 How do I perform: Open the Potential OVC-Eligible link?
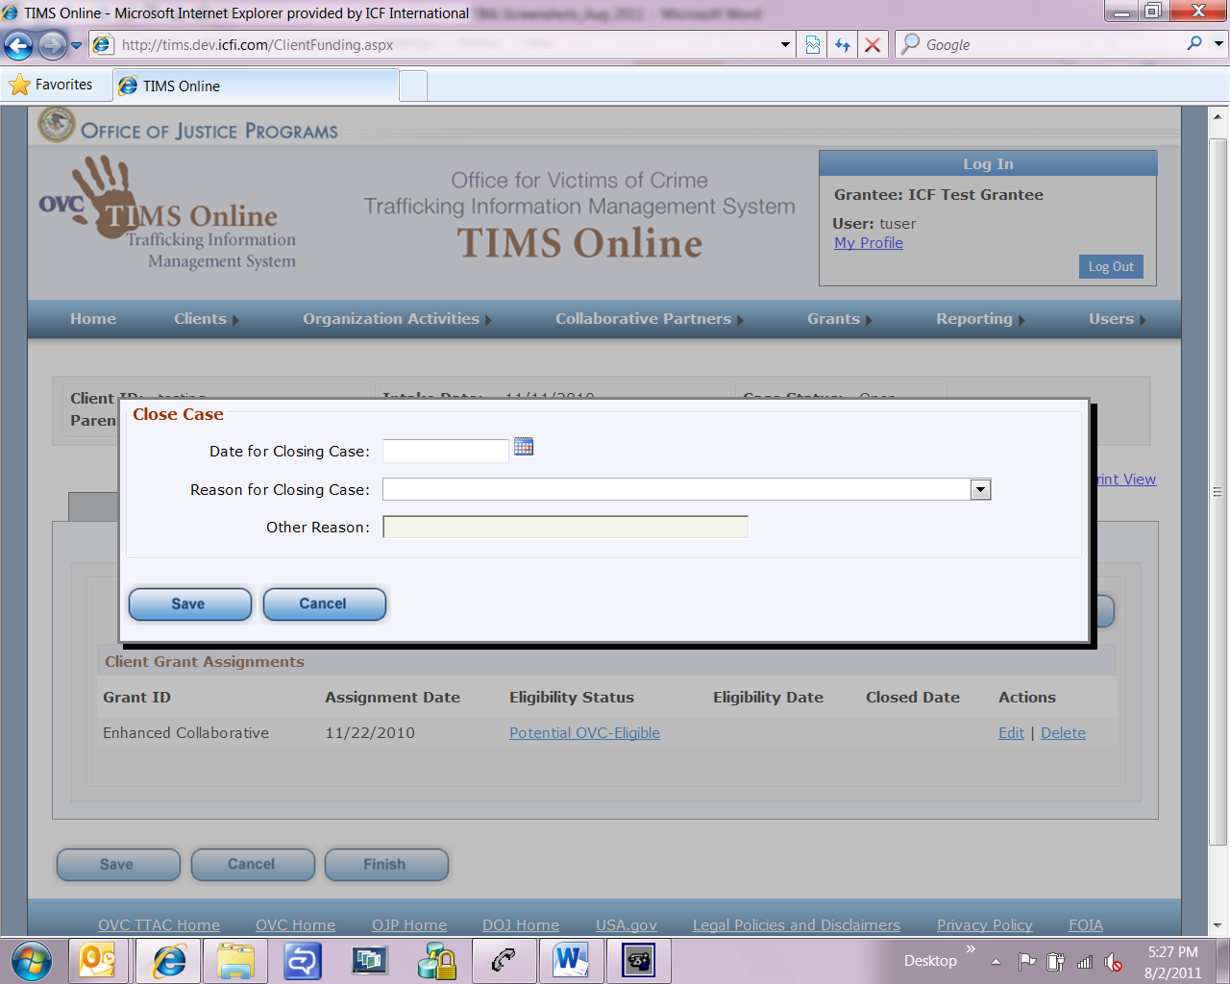584,732
